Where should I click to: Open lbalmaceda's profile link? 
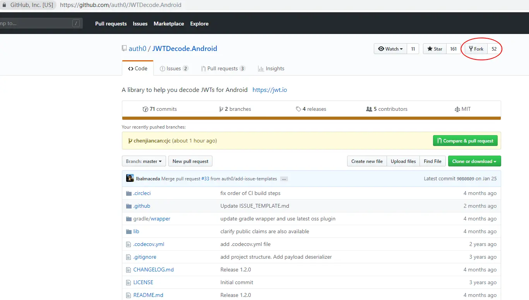pyautogui.click(x=149, y=179)
